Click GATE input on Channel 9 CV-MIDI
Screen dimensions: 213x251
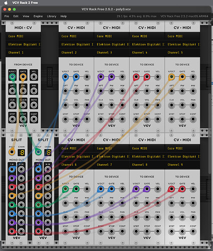pos(182,189)
